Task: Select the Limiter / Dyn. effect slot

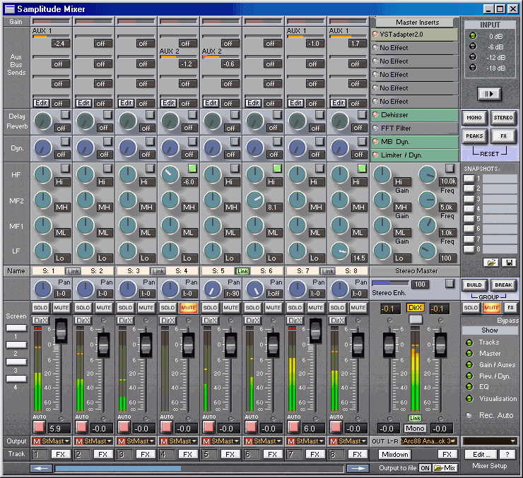Action: pos(414,155)
